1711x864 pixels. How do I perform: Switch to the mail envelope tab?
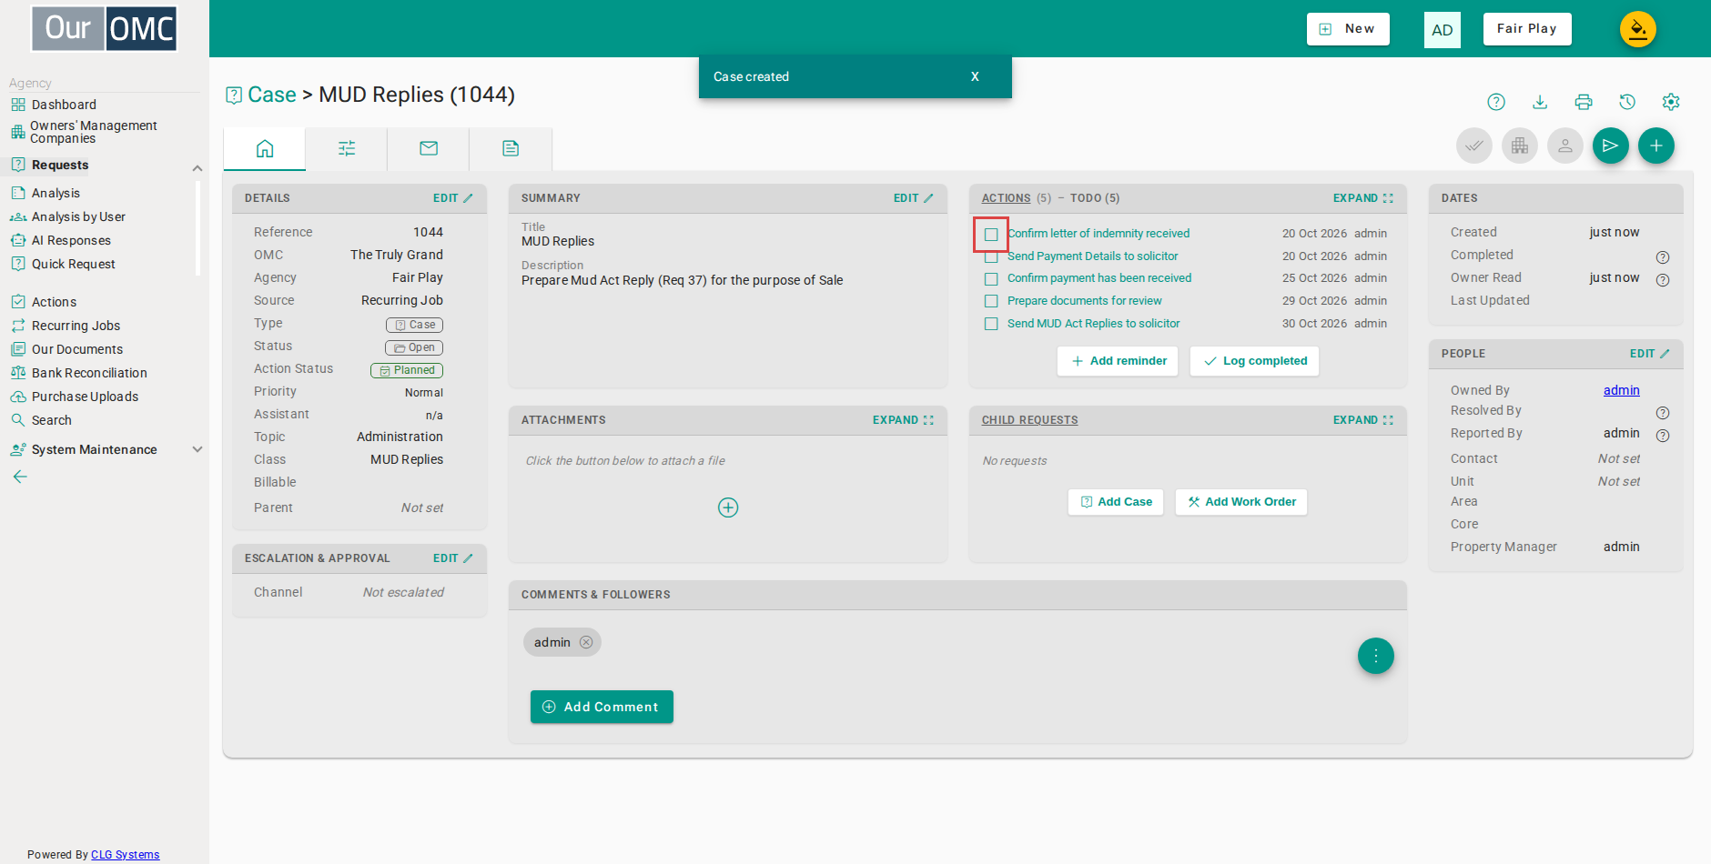pyautogui.click(x=429, y=148)
